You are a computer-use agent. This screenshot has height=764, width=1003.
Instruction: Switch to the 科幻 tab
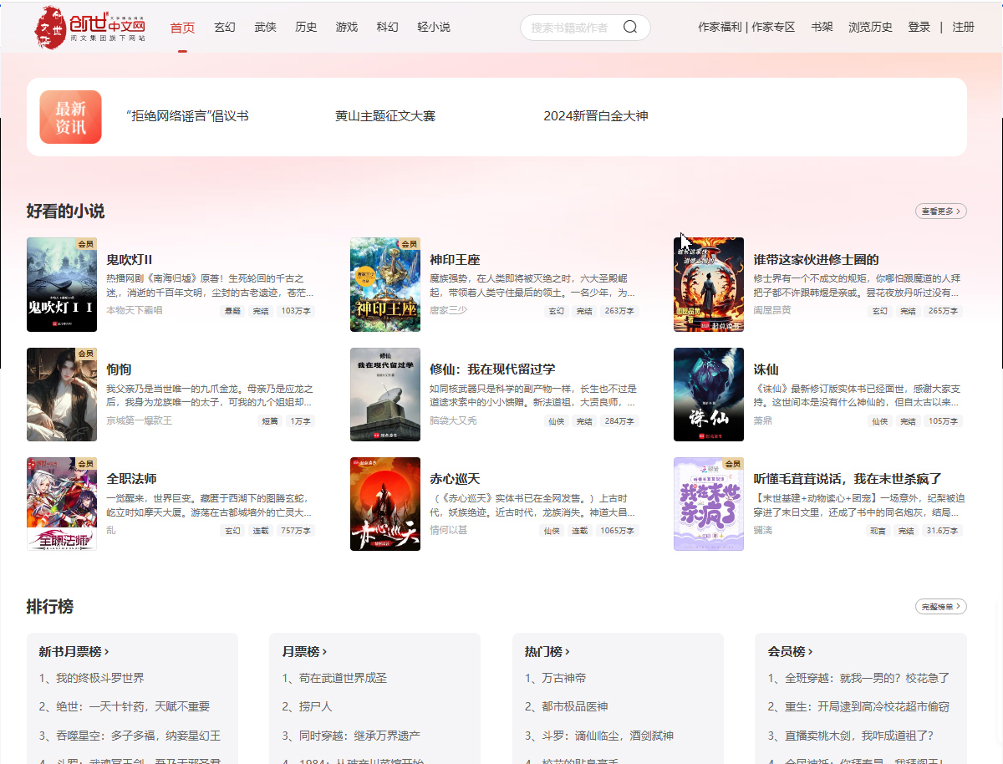(387, 27)
